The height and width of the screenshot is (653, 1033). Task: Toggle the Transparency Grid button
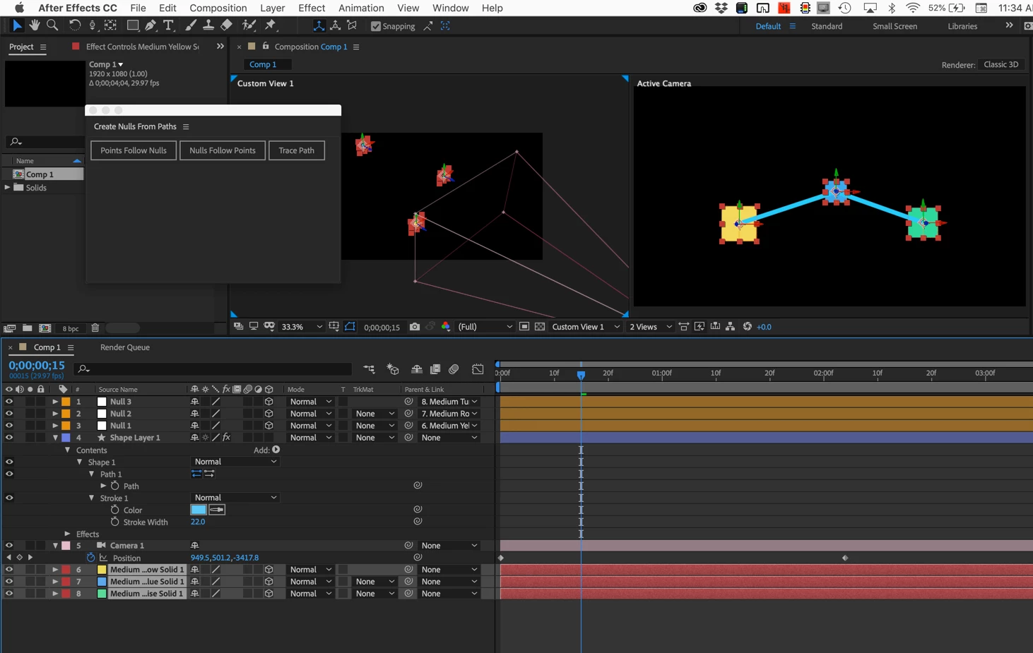click(x=540, y=327)
